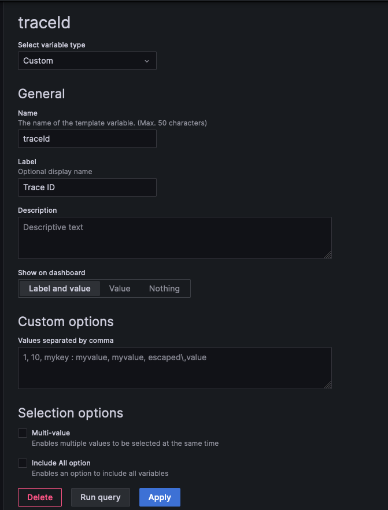This screenshot has height=510, width=388.
Task: Click the Custom options resize grip
Action: click(x=328, y=386)
